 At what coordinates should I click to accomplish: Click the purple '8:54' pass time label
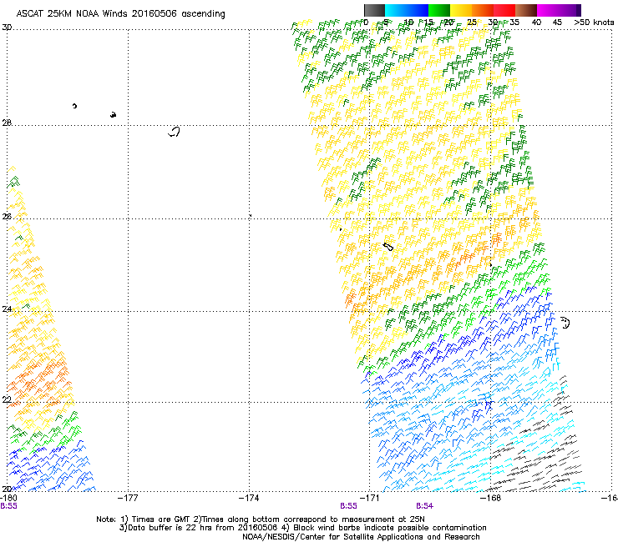(424, 506)
